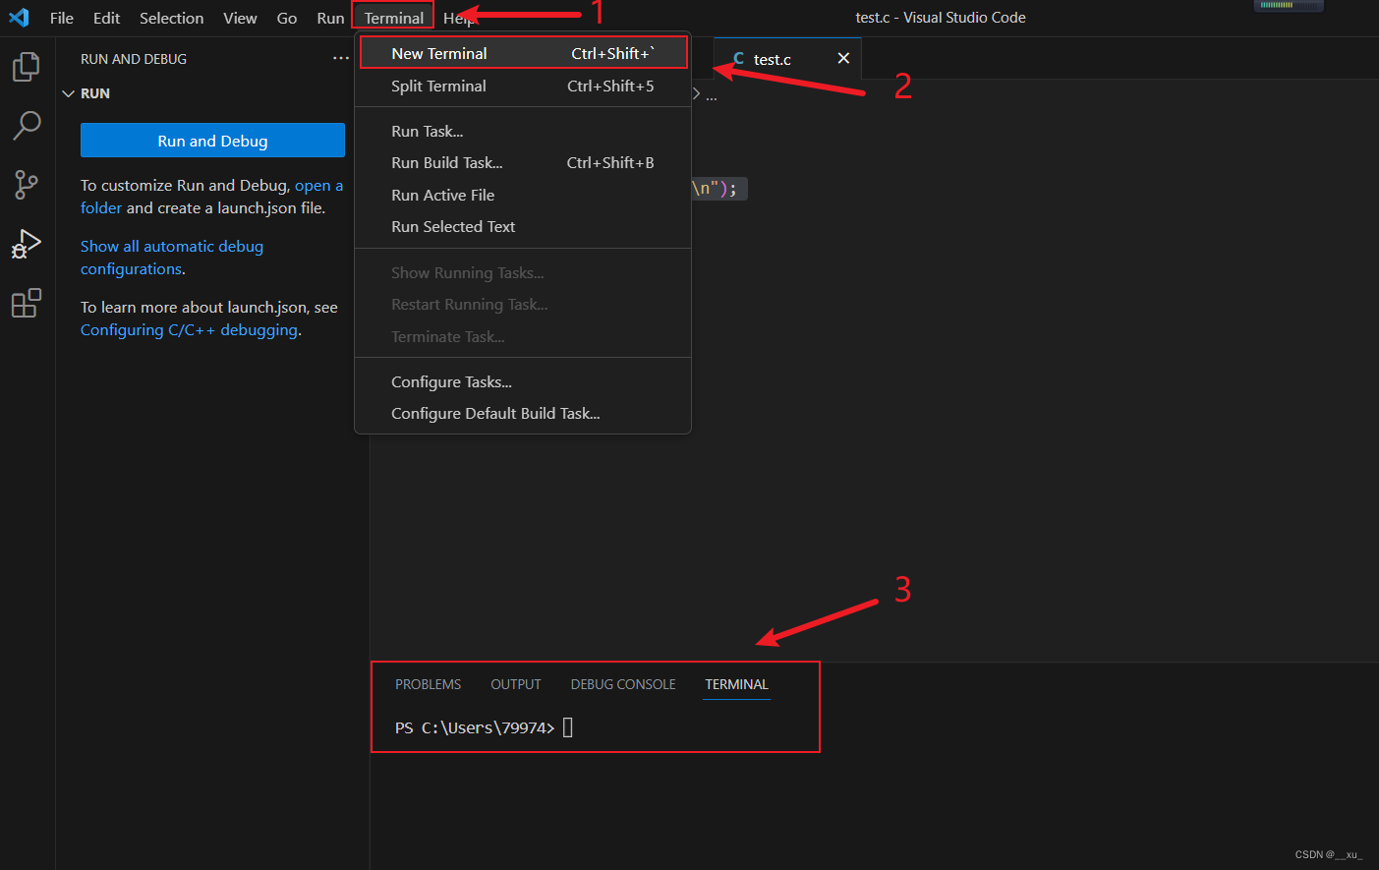Click the 'open a folder' link
The image size is (1379, 870).
[320, 186]
